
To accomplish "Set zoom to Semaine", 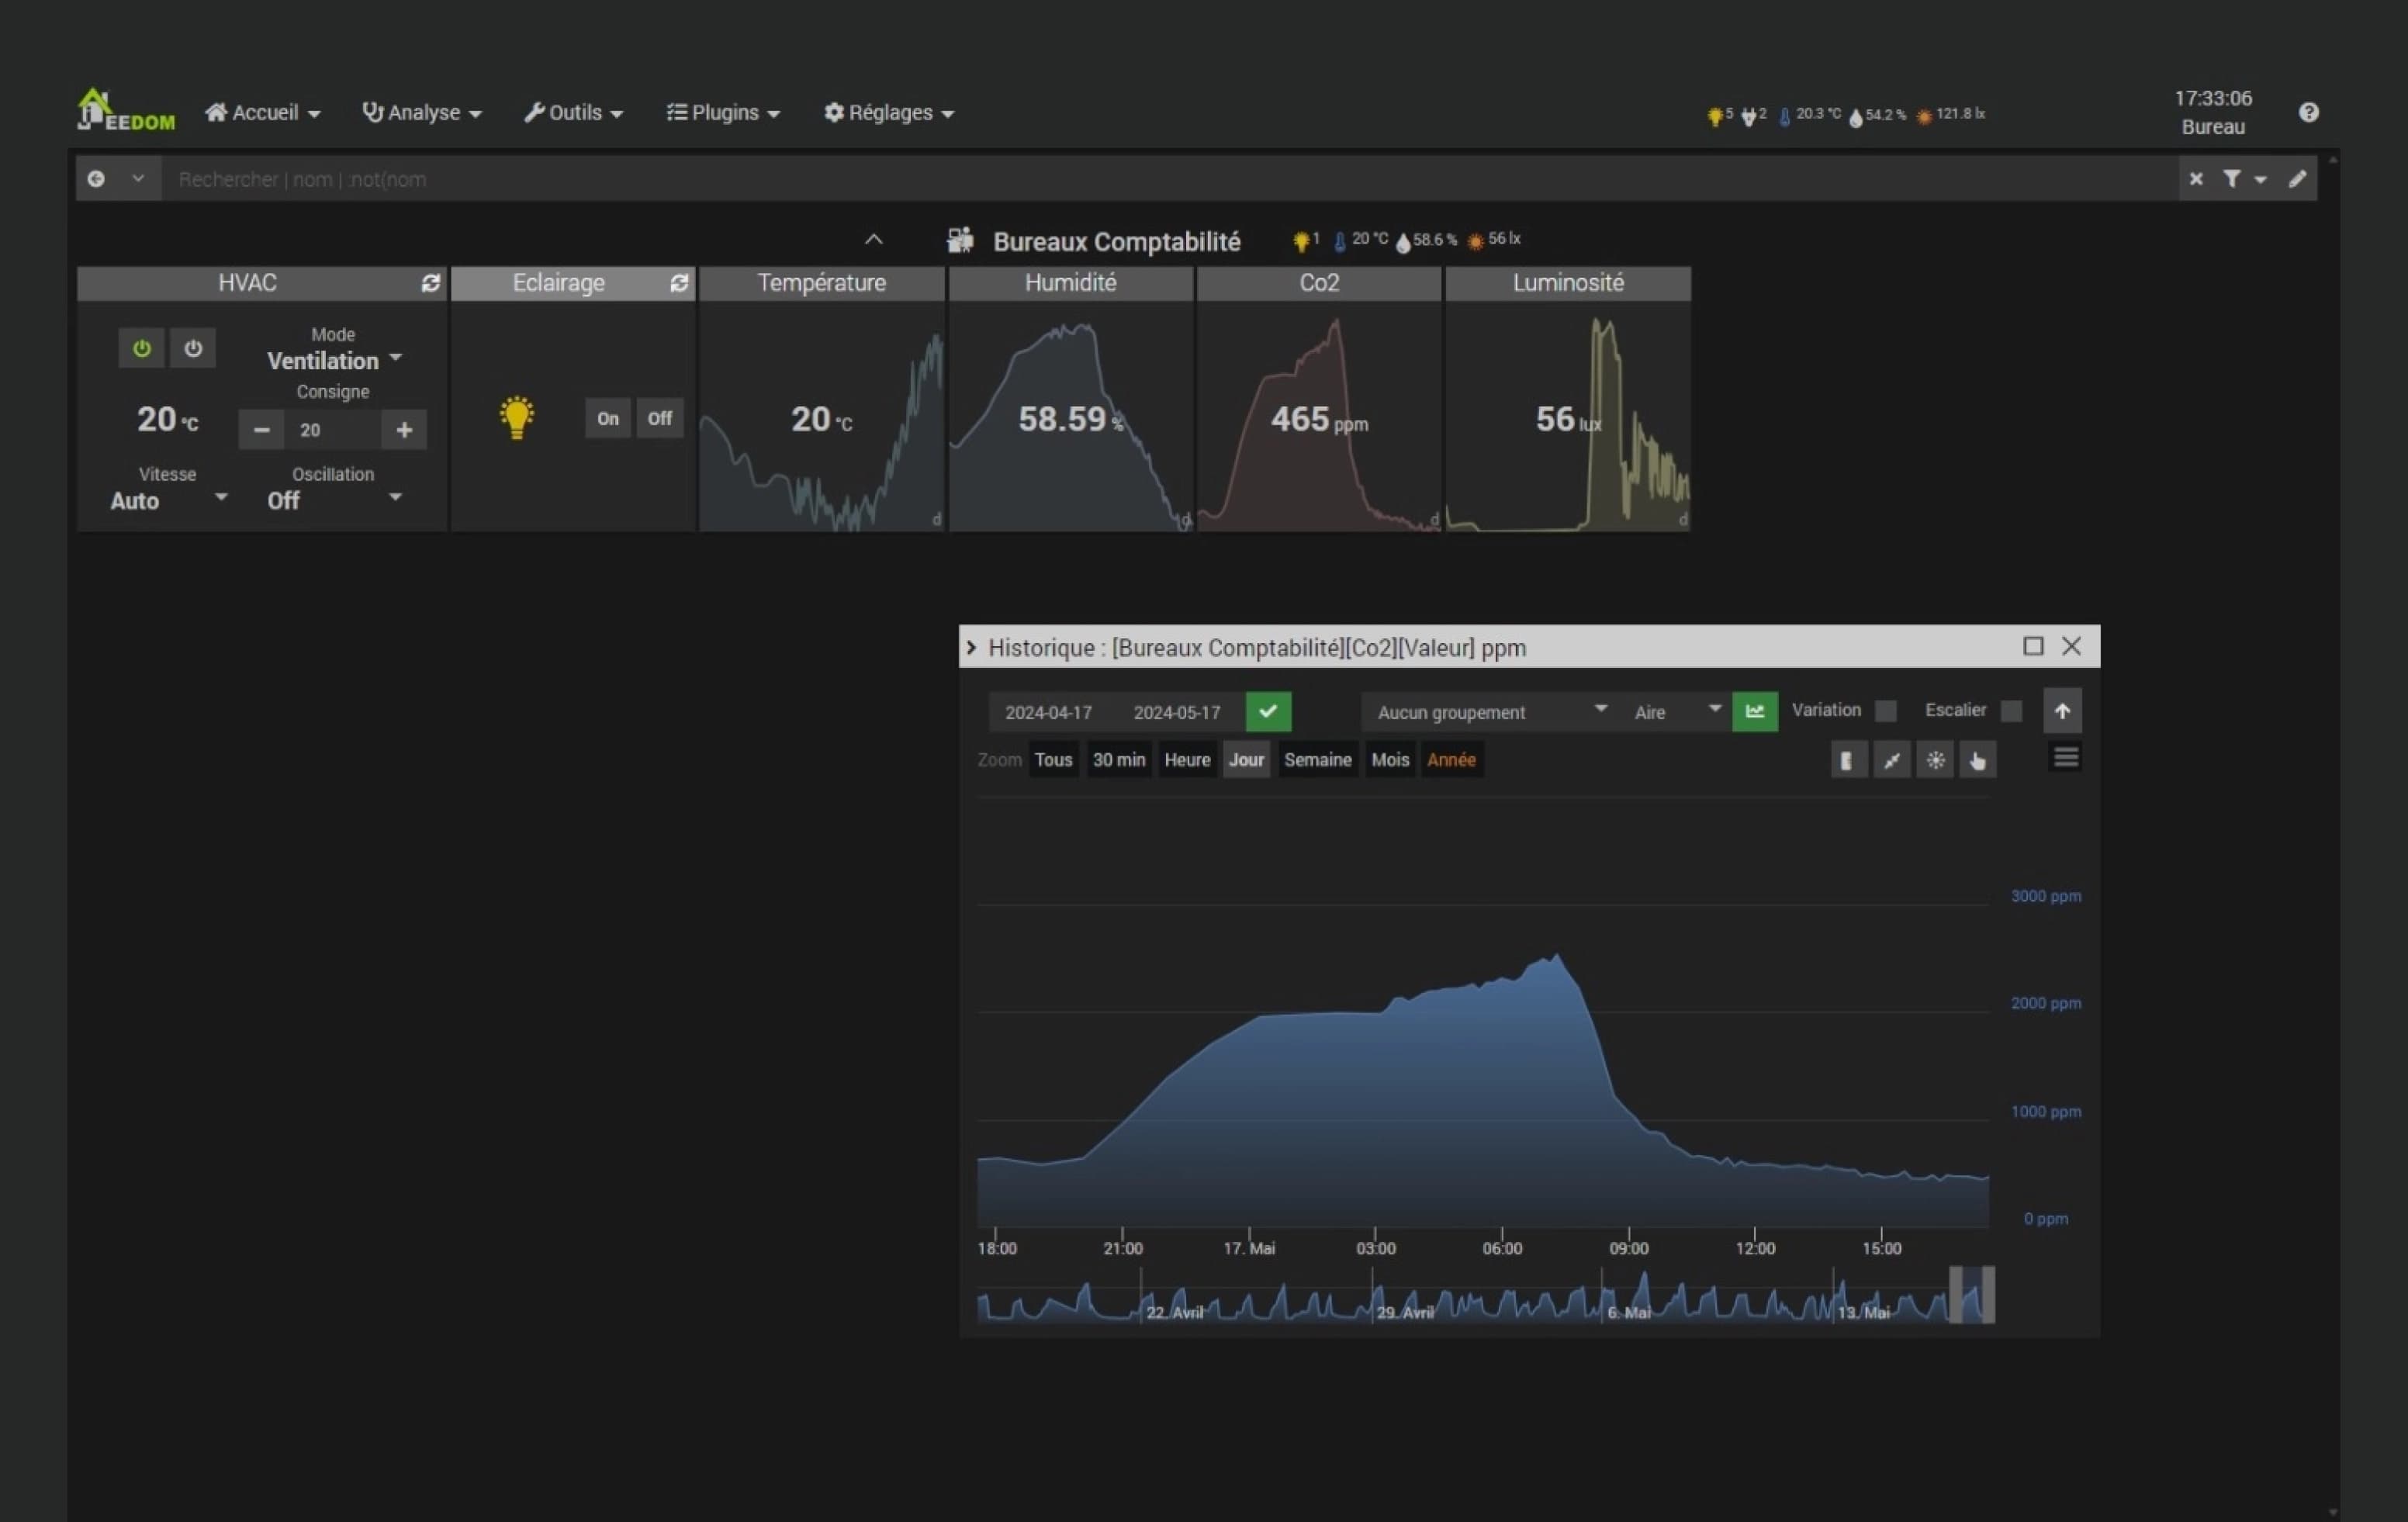I will coord(1317,759).
